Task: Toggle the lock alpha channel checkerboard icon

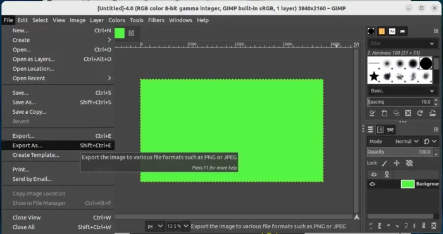Action: [x=409, y=163]
